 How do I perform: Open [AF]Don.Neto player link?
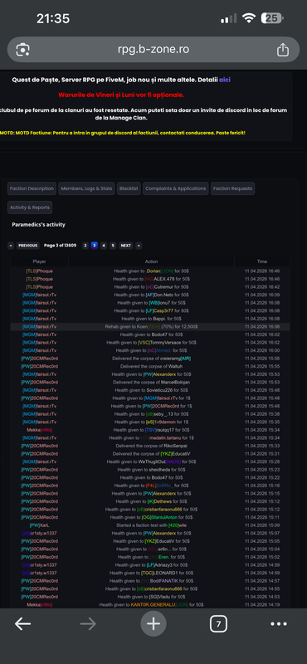pyautogui.click(x=159, y=295)
